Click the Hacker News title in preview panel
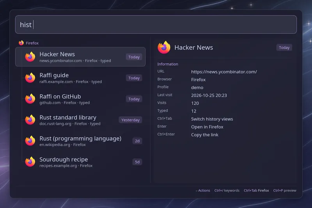Viewport: 312px width, 208px height. [x=193, y=47]
